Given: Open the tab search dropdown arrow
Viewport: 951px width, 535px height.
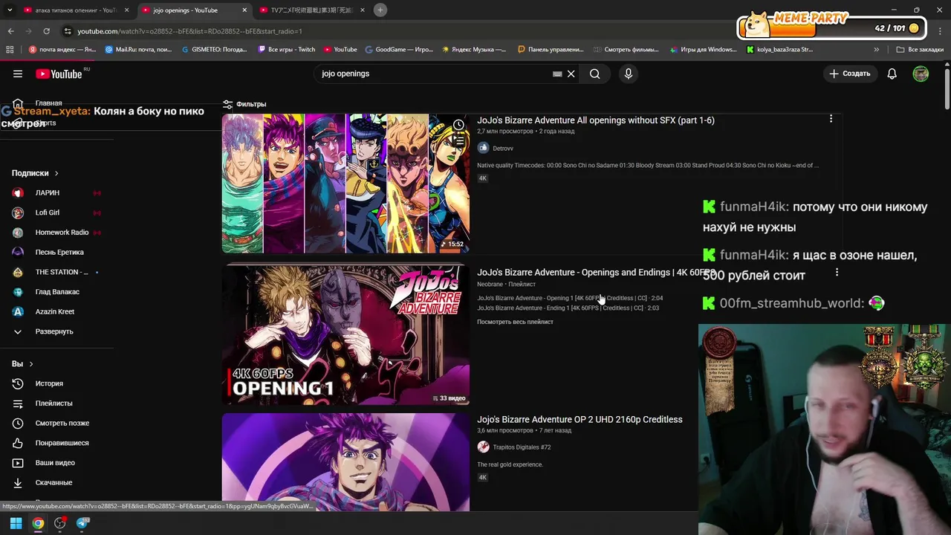Looking at the screenshot, I should coord(8,10).
